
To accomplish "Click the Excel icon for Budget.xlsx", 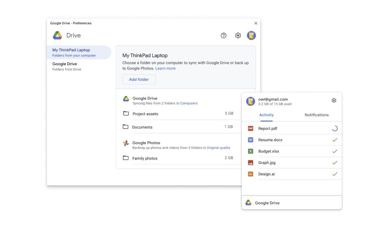I will click(x=251, y=151).
